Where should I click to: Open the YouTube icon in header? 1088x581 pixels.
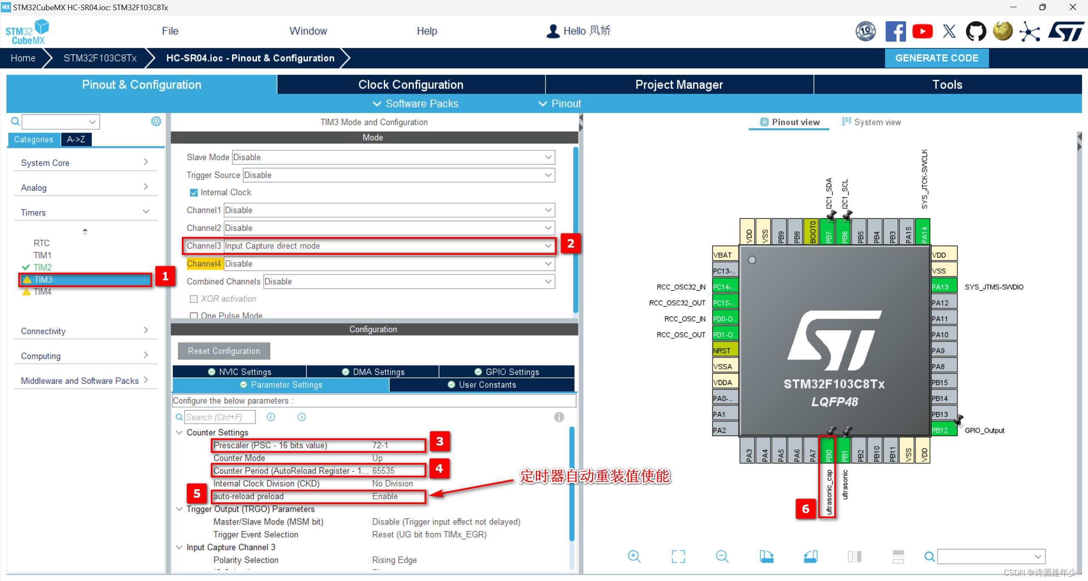[922, 31]
